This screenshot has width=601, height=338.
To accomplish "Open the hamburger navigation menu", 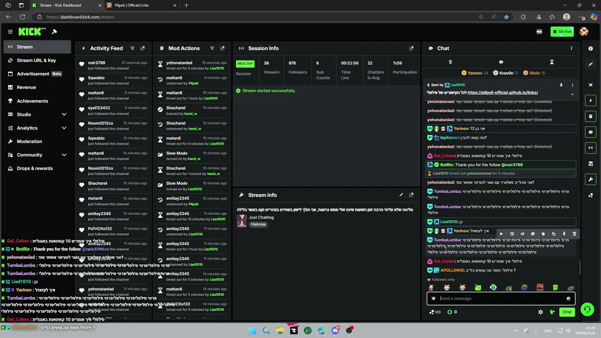I will click(10, 32).
